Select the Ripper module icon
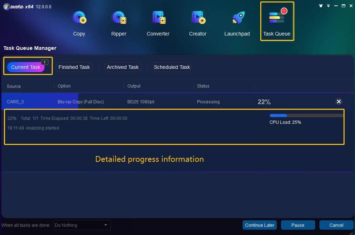 [119, 20]
